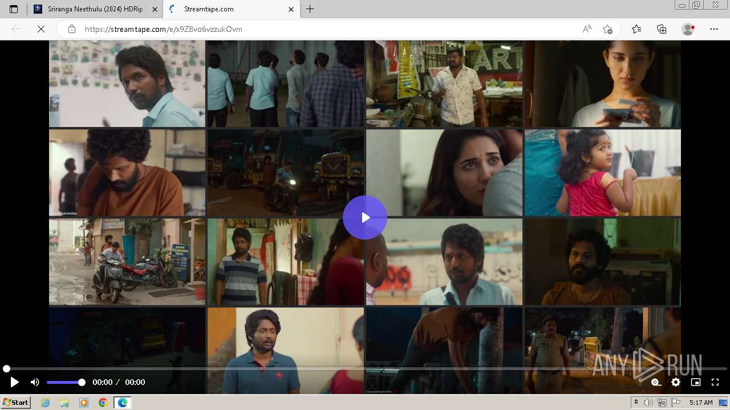This screenshot has width=730, height=410.
Task: Open a new browser tab
Action: coord(310,9)
